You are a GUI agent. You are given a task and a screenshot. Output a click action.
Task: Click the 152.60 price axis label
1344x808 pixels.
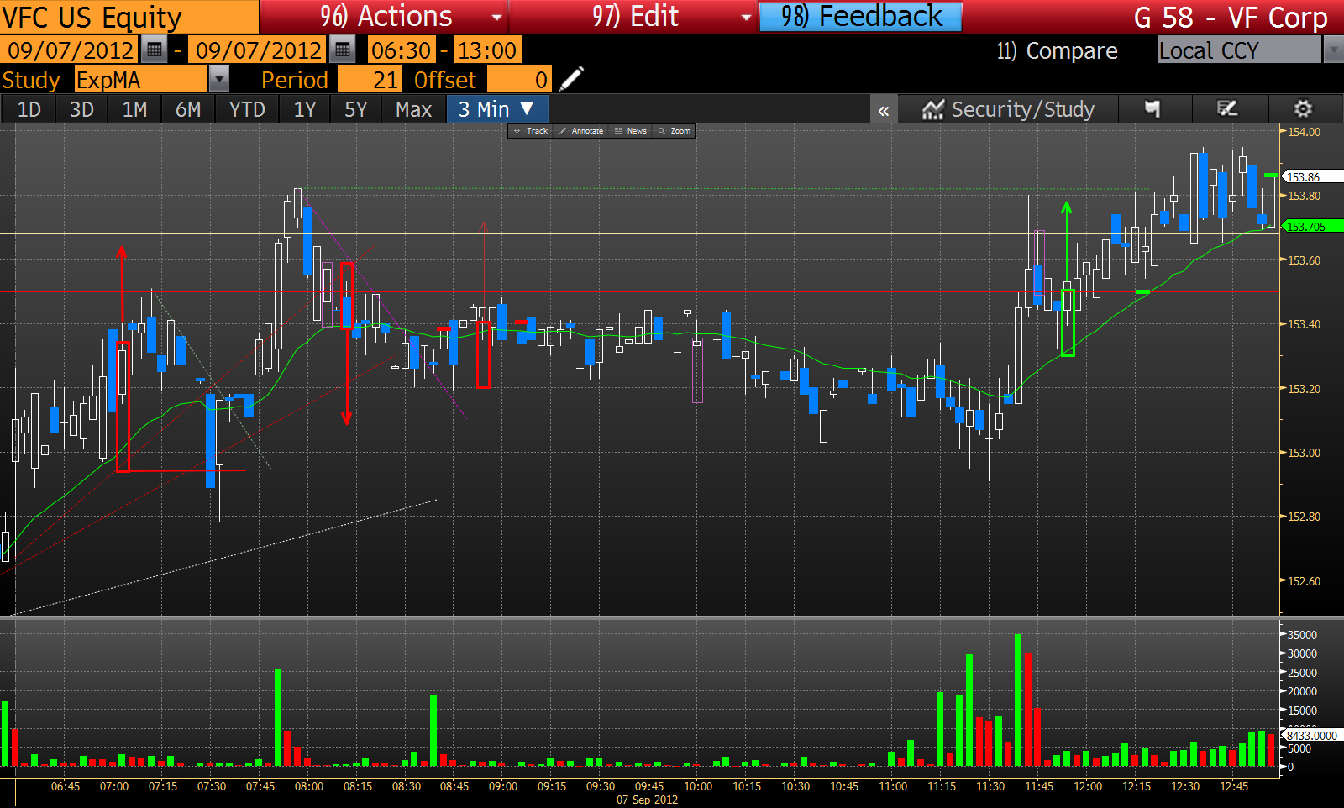click(1304, 581)
